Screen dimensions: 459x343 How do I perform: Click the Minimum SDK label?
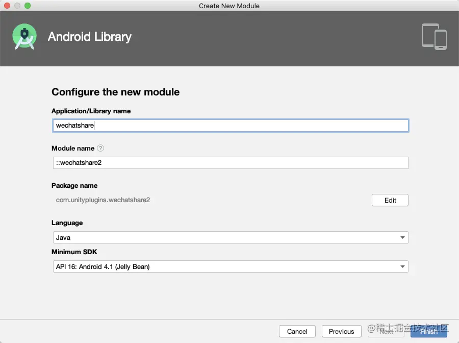[x=74, y=252]
